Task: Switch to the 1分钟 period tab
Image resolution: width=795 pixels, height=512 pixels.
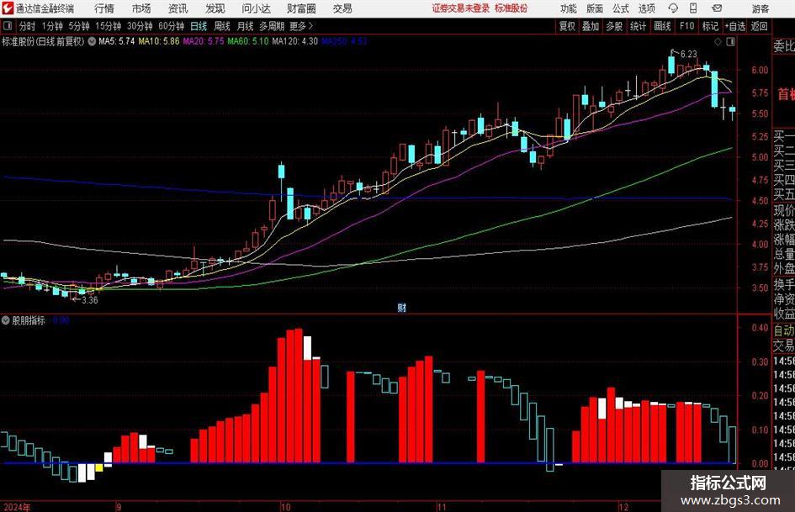Action: [x=51, y=26]
